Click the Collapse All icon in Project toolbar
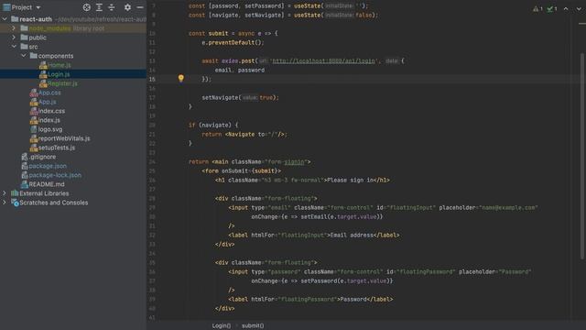Image resolution: width=586 pixels, height=330 pixels. pyautogui.click(x=112, y=7)
